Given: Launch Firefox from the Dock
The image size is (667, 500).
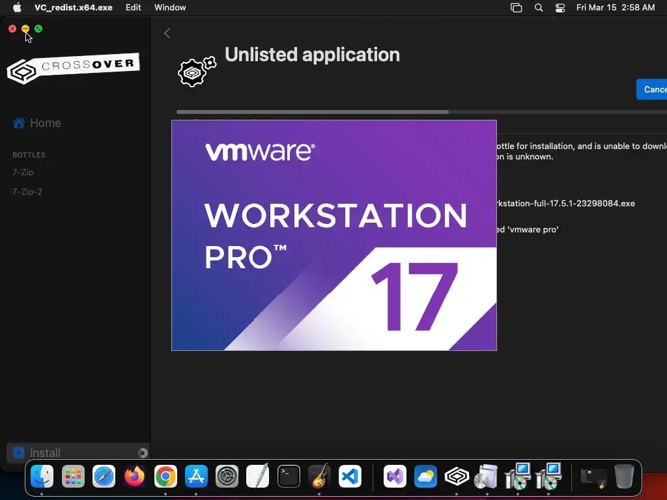Looking at the screenshot, I should 134,476.
